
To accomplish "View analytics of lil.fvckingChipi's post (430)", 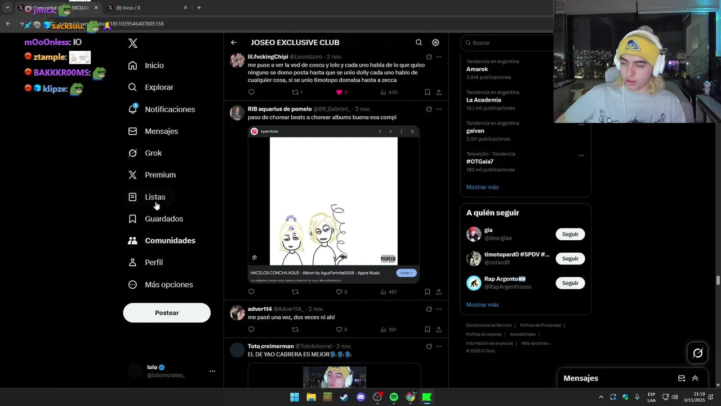I will point(389,92).
